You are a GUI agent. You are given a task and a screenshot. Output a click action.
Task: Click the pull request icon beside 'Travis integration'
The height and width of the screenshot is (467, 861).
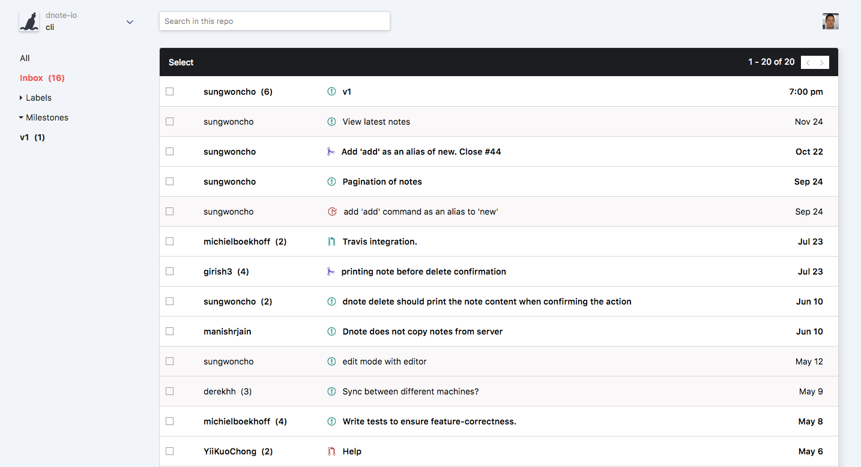[x=331, y=242]
